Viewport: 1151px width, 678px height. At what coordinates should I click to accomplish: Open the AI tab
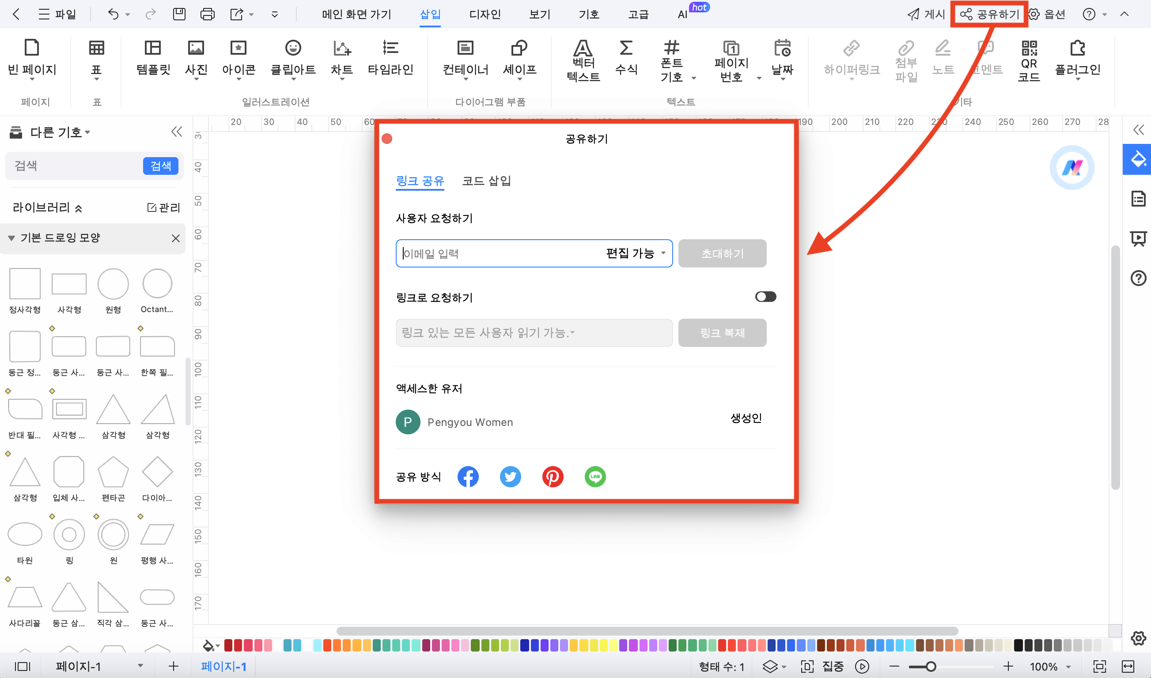point(682,14)
